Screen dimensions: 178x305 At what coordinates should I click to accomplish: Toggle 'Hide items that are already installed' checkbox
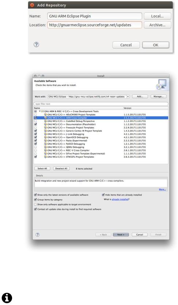pyautogui.click(x=103, y=195)
